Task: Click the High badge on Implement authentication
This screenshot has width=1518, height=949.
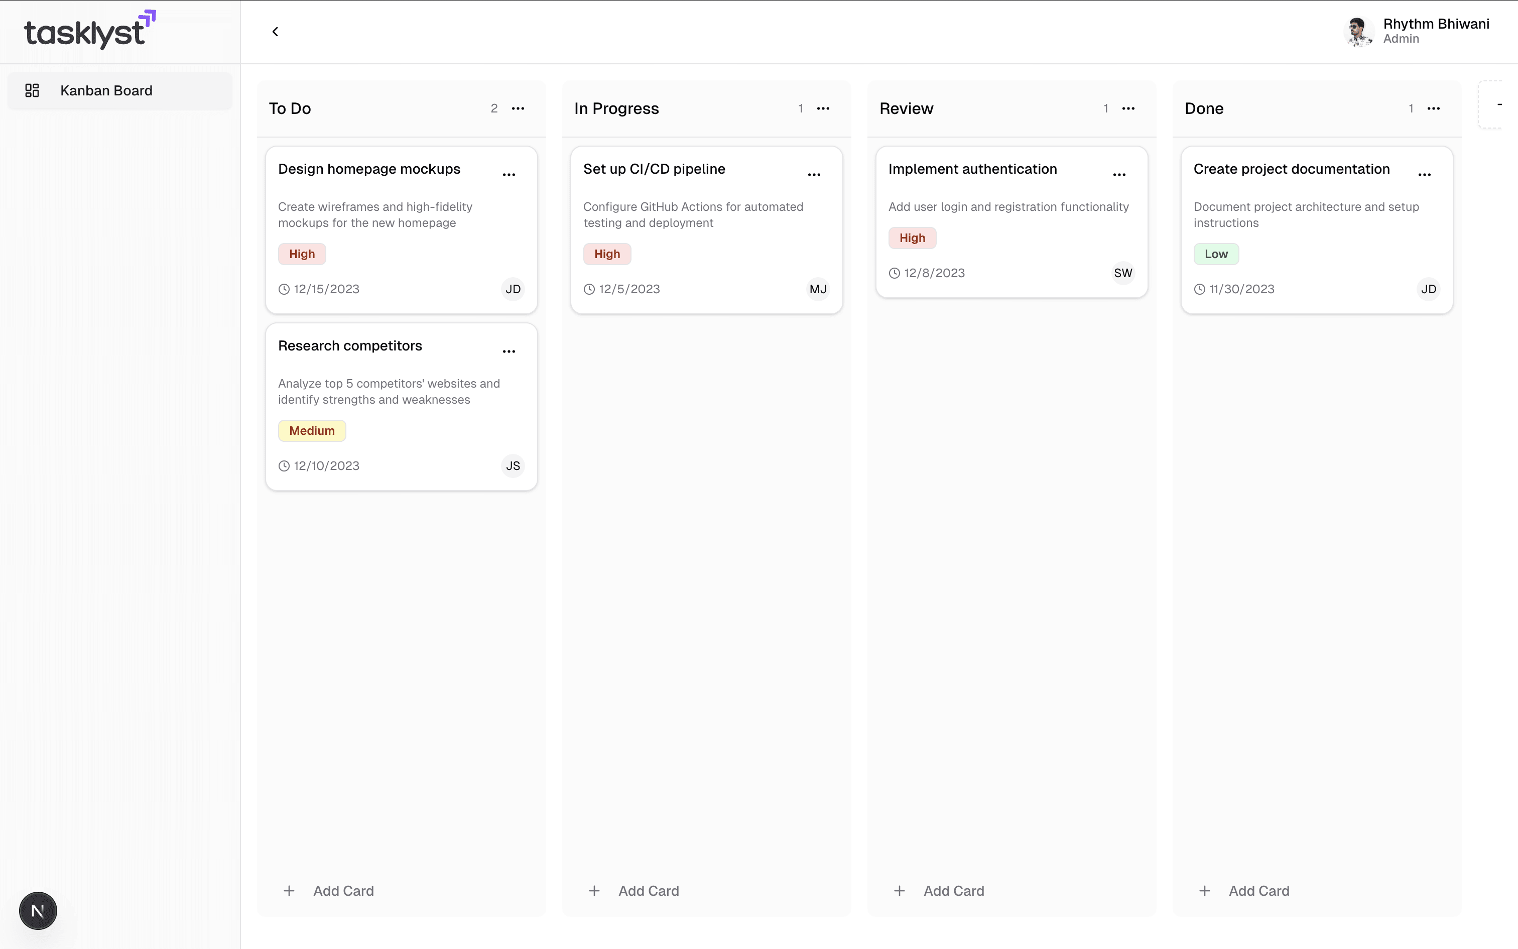Action: [x=912, y=238]
